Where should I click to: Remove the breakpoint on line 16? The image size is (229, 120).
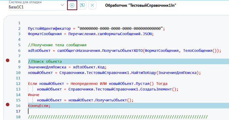click(x=8, y=104)
